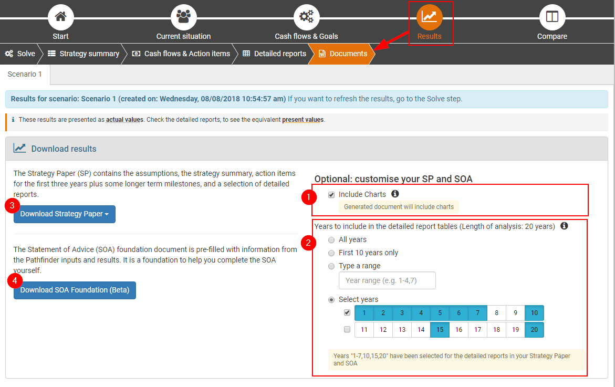
Task: Click info icon beside Include Charts
Action: 395,194
